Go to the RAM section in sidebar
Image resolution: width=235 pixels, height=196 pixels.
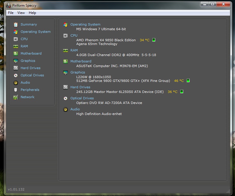coord(24,46)
